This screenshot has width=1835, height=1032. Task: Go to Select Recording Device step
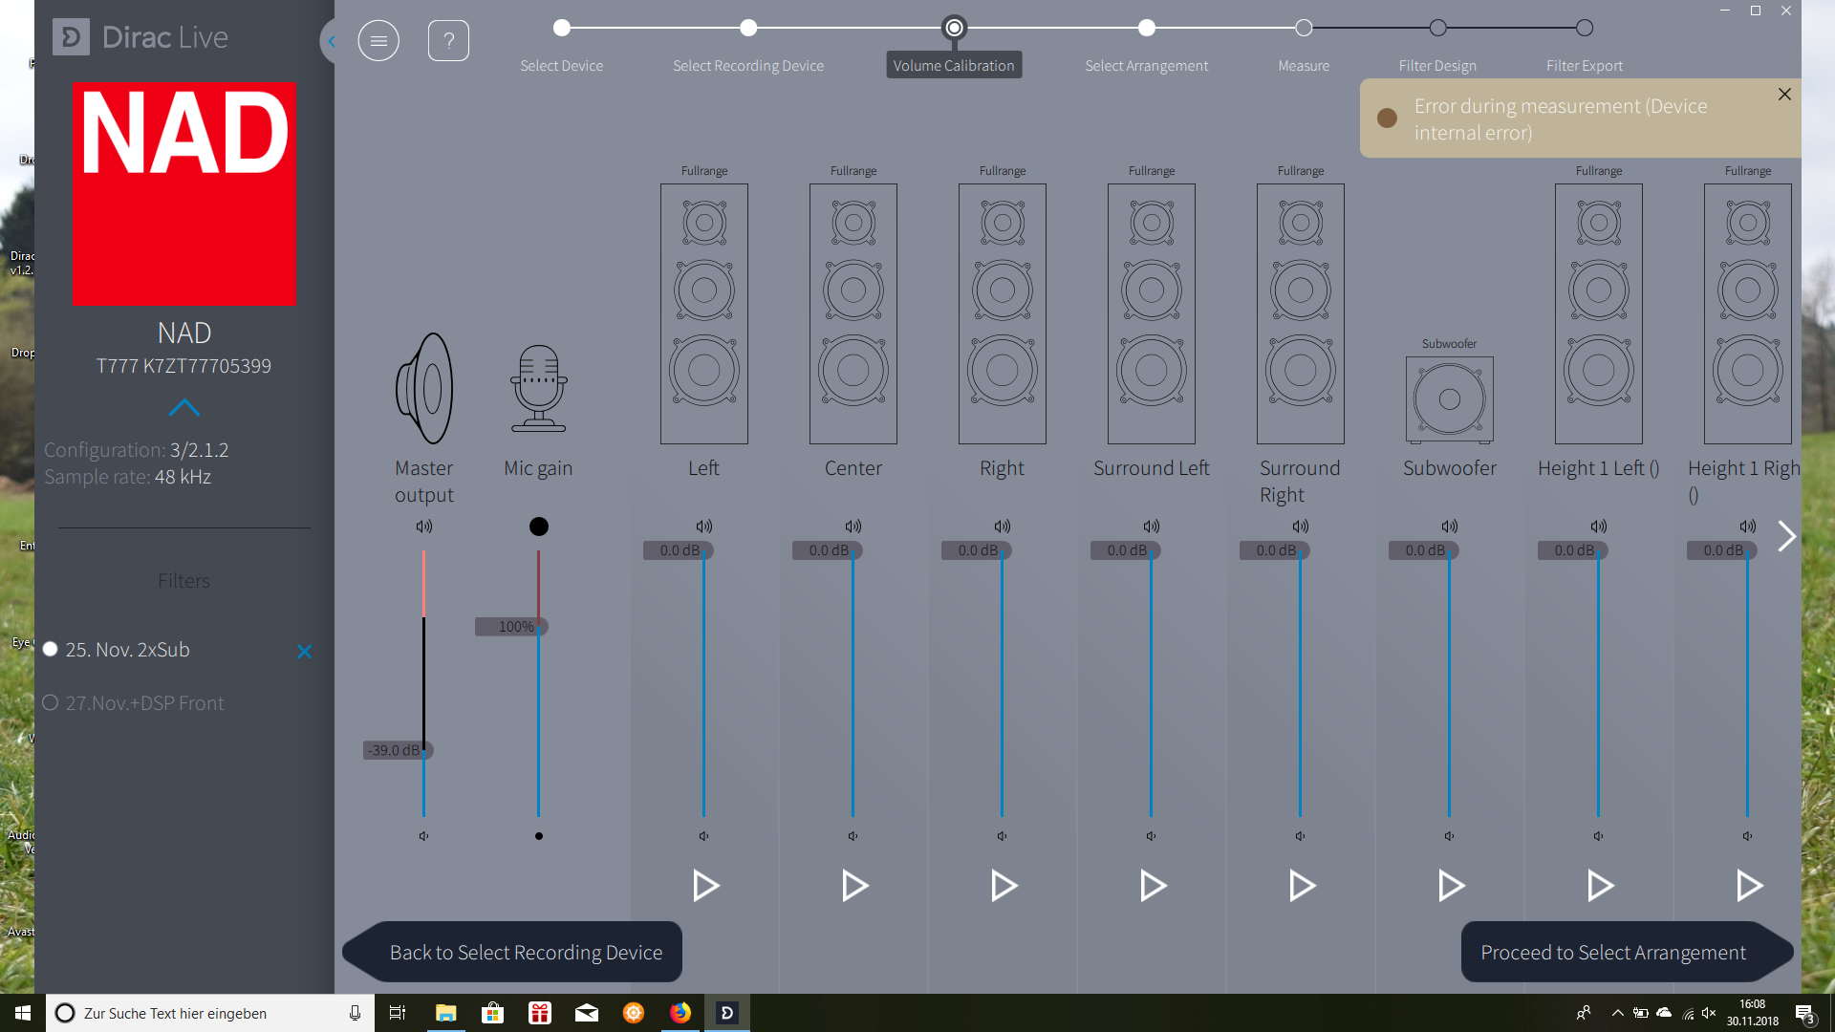tap(748, 28)
